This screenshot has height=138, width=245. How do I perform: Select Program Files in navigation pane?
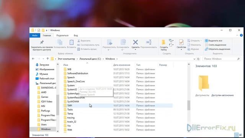[x=46, y=115]
